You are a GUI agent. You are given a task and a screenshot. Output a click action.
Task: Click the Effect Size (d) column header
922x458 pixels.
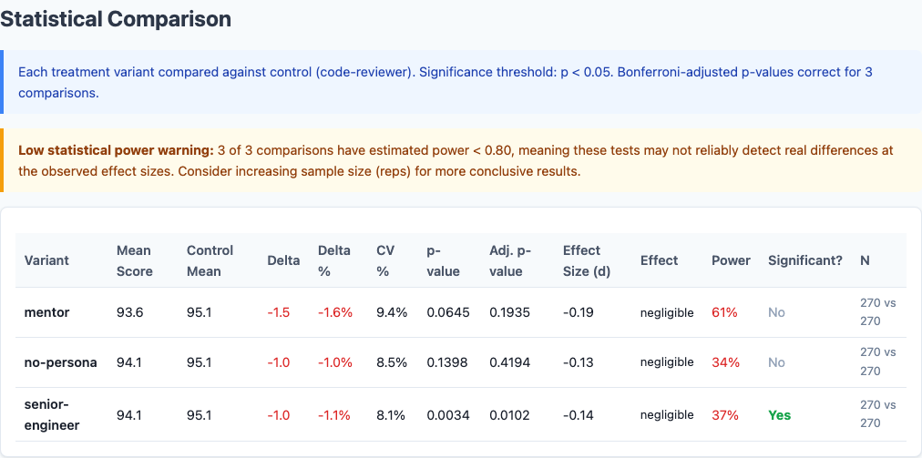(587, 260)
